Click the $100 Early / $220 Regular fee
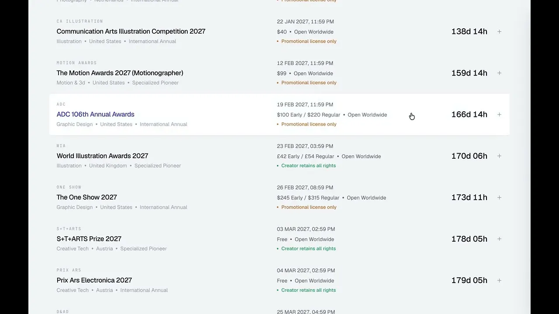 (x=308, y=115)
